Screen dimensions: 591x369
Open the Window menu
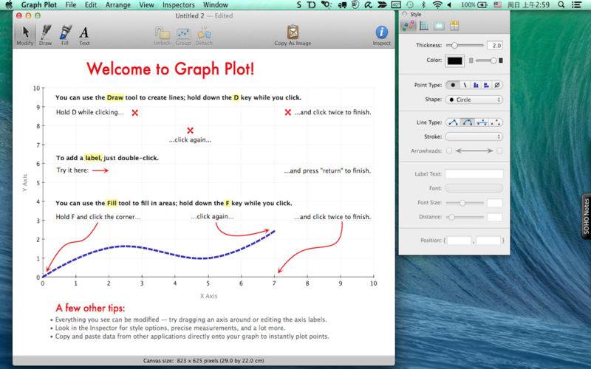tap(215, 4)
